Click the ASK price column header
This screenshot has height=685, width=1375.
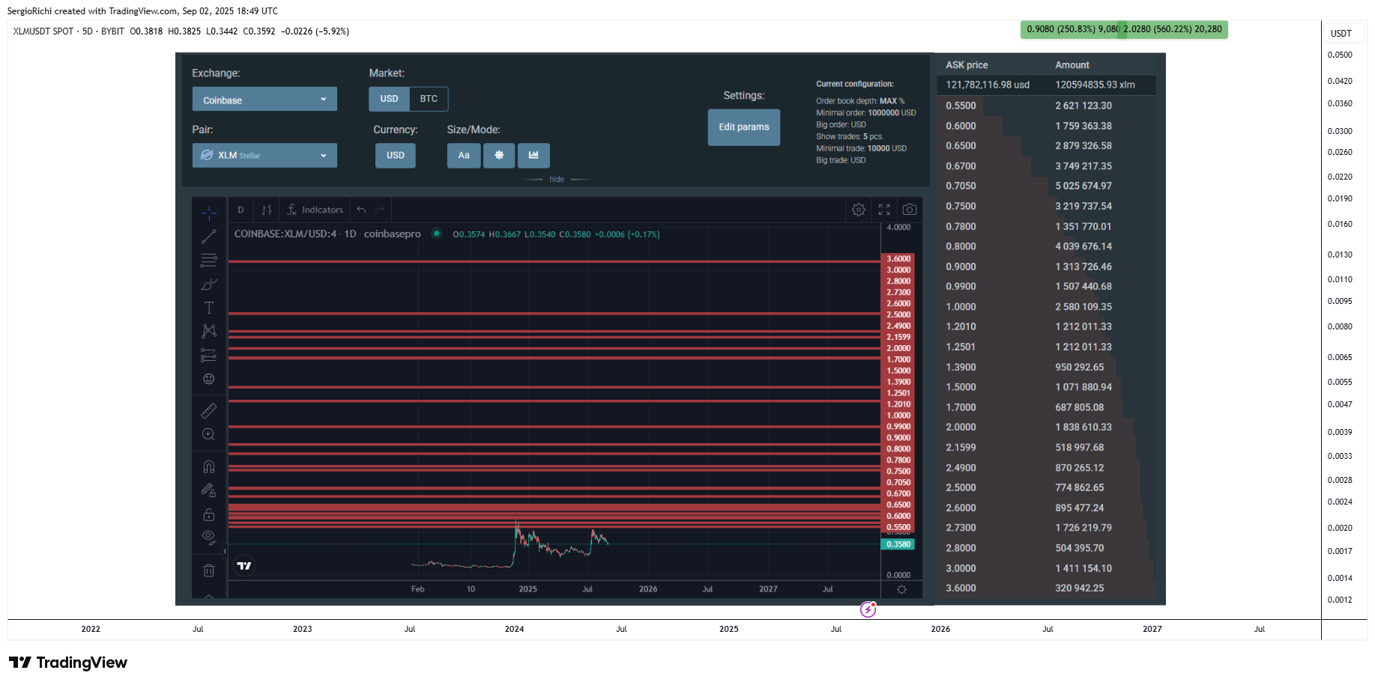967,65
